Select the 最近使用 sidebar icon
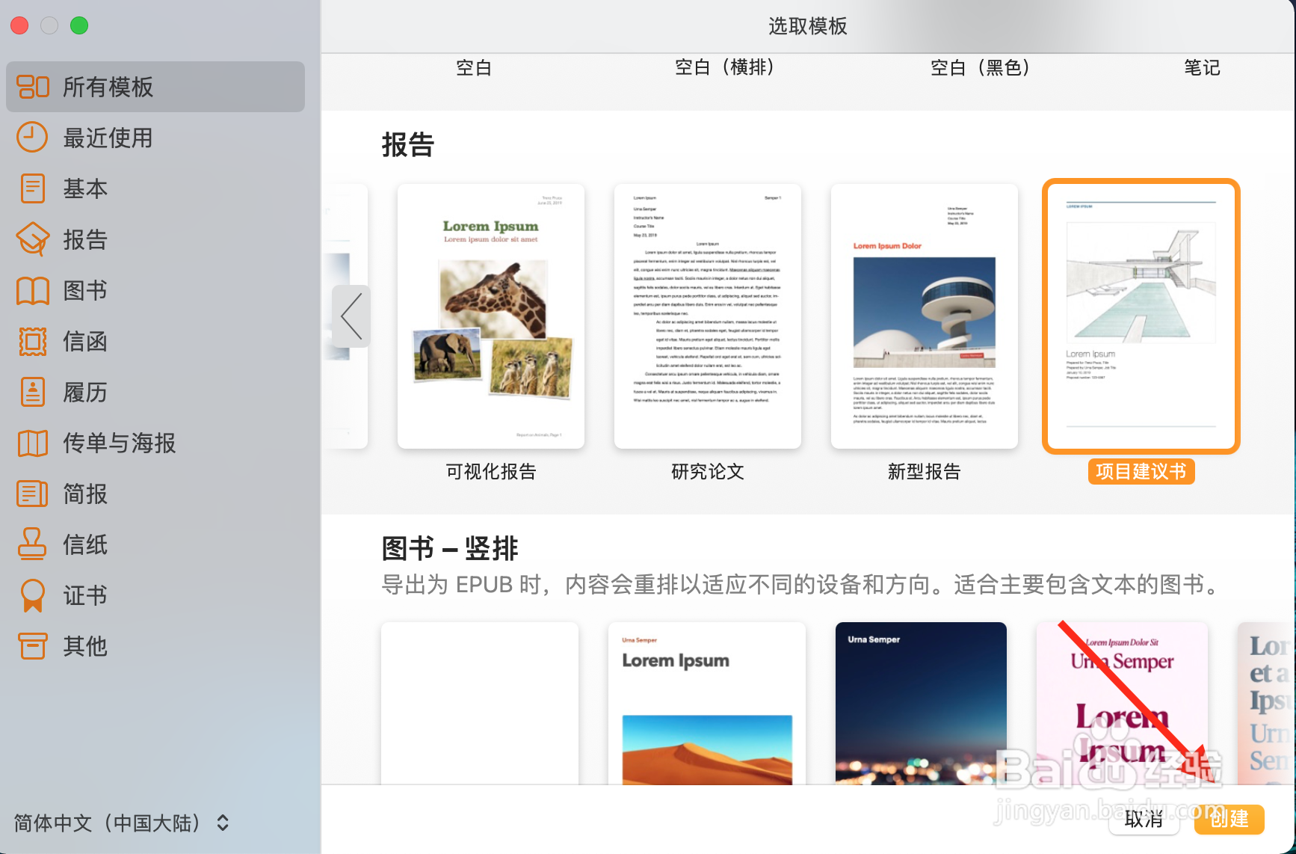Image resolution: width=1296 pixels, height=854 pixels. pos(108,138)
